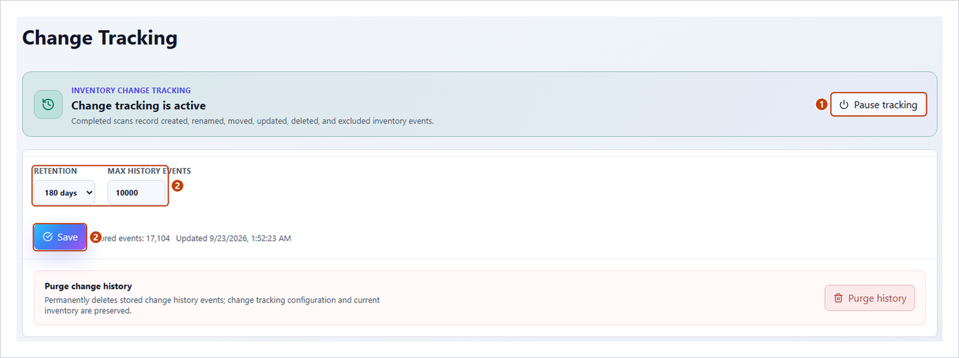The image size is (959, 358).
Task: Open the Retention 180 days dropdown
Action: click(x=64, y=193)
